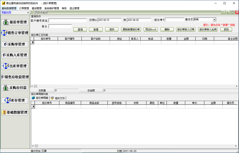Click the 报价单转入合同 button
The image size is (239, 153).
tap(208, 29)
